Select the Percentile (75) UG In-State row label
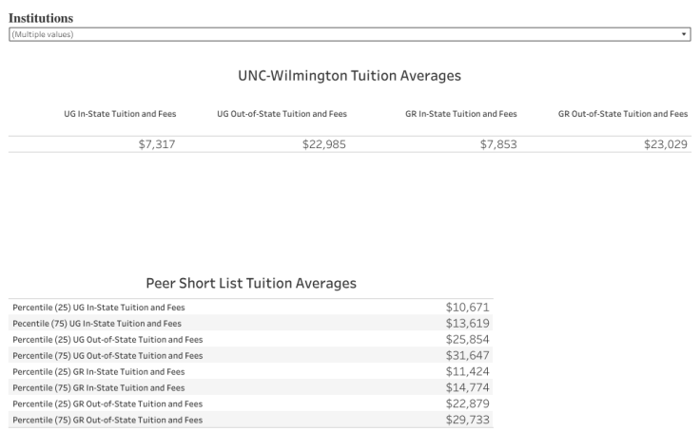Viewport: 700px width, 431px height. coord(99,323)
